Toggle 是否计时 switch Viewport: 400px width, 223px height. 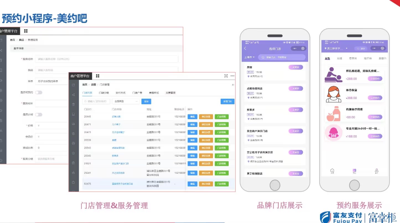click(38, 115)
